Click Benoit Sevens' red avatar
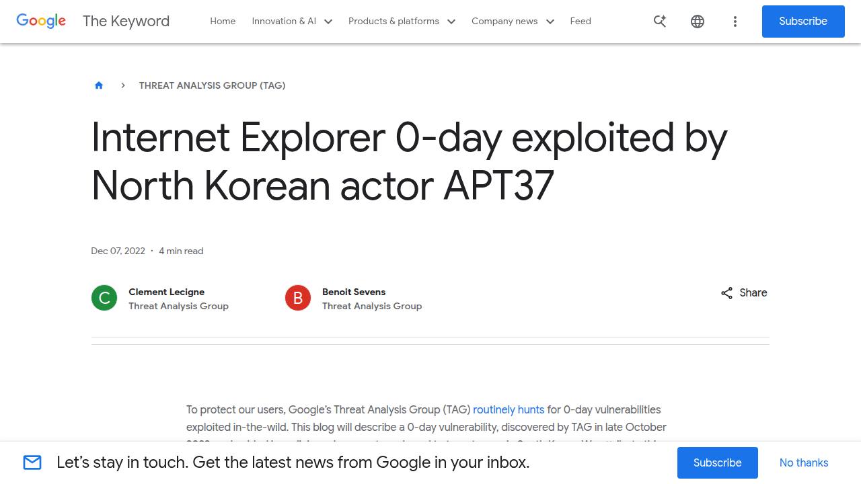861x484 pixels. (x=298, y=298)
